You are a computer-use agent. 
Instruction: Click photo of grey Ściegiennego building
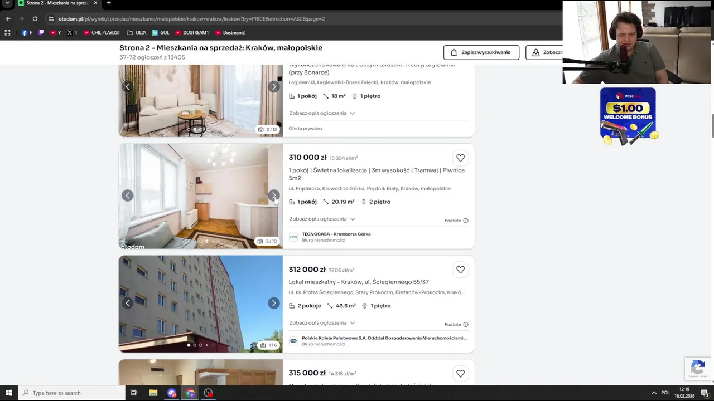coord(201,304)
